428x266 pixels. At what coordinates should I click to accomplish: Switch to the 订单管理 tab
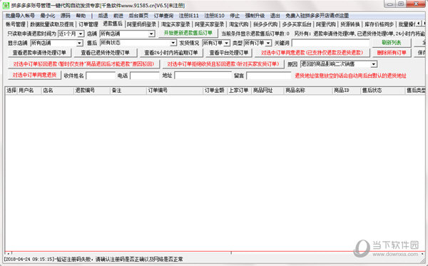(88, 24)
